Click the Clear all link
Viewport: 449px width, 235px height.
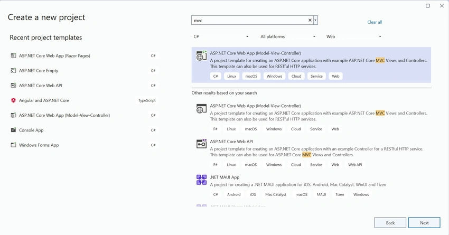click(x=375, y=22)
